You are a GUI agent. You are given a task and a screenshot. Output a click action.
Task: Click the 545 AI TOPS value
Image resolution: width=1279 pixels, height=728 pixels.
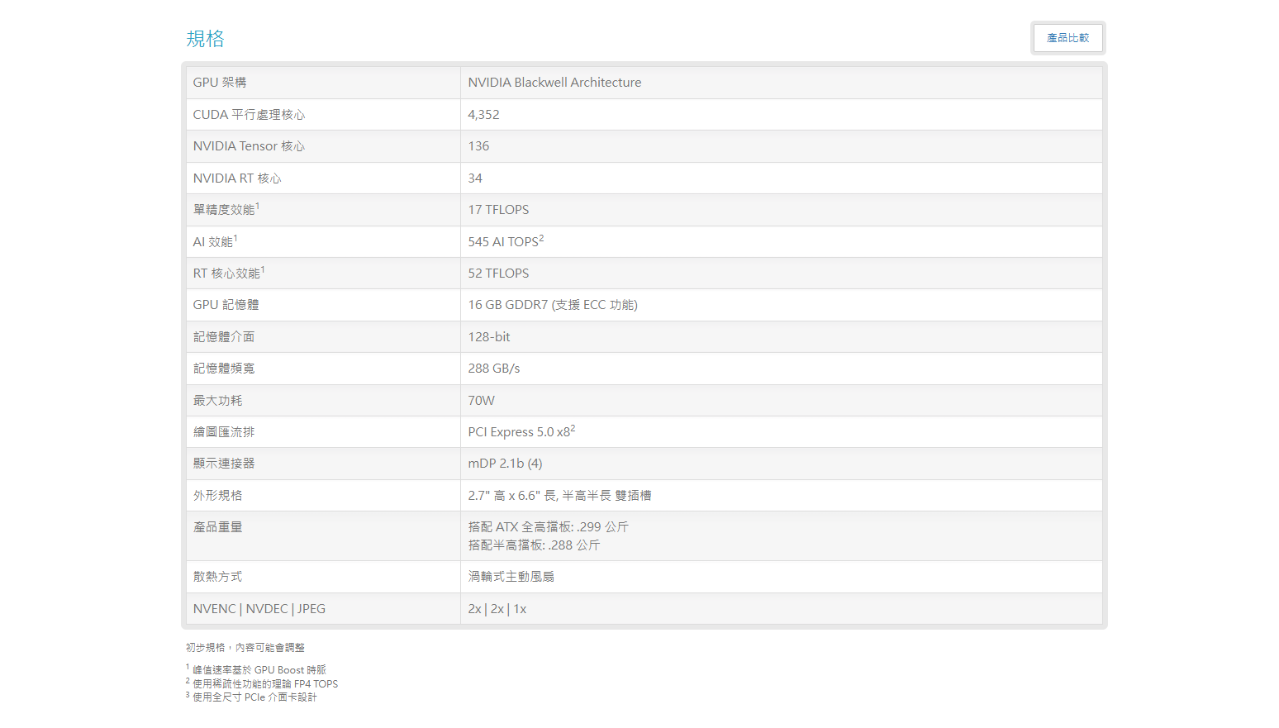point(506,241)
